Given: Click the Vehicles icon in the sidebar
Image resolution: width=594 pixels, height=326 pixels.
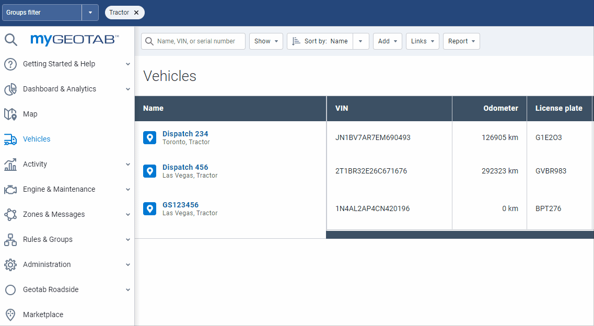Looking at the screenshot, I should (x=10, y=139).
